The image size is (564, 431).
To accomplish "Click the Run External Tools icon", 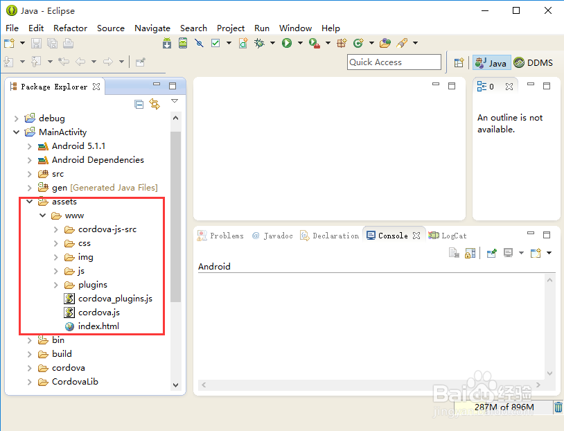I will (315, 43).
